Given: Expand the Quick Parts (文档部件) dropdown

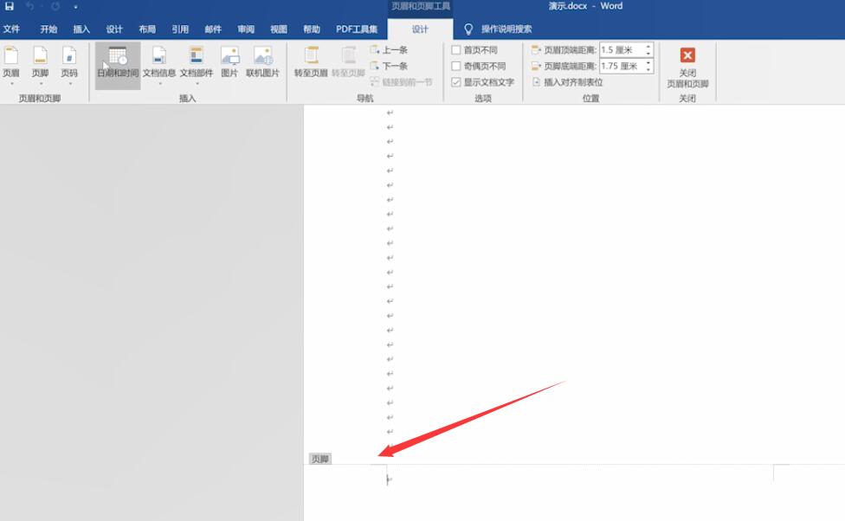Looking at the screenshot, I should (x=197, y=64).
